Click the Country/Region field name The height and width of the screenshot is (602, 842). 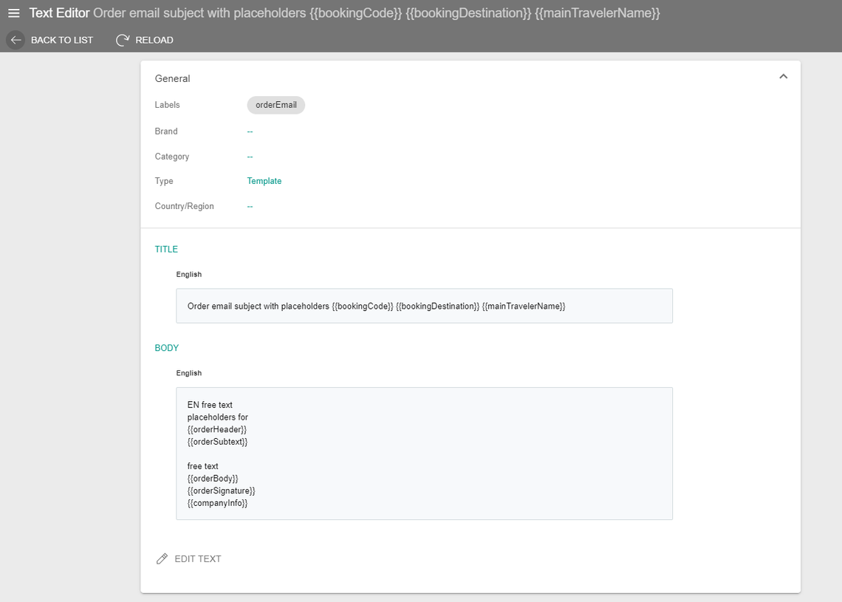tap(184, 206)
